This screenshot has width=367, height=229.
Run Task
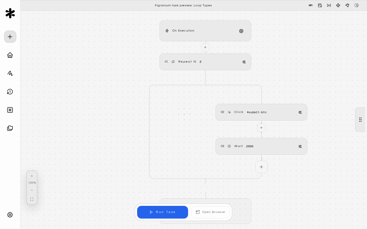163,212
